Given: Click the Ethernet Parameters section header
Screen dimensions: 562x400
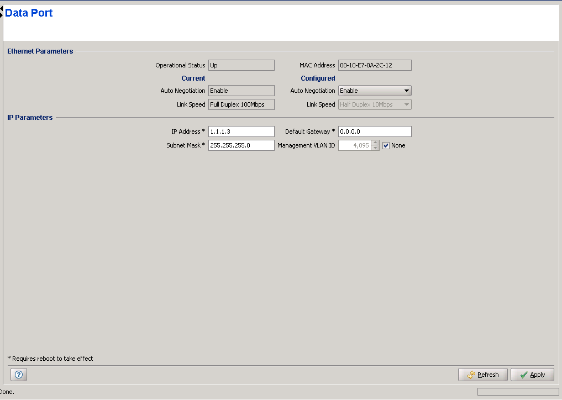Looking at the screenshot, I should point(40,51).
